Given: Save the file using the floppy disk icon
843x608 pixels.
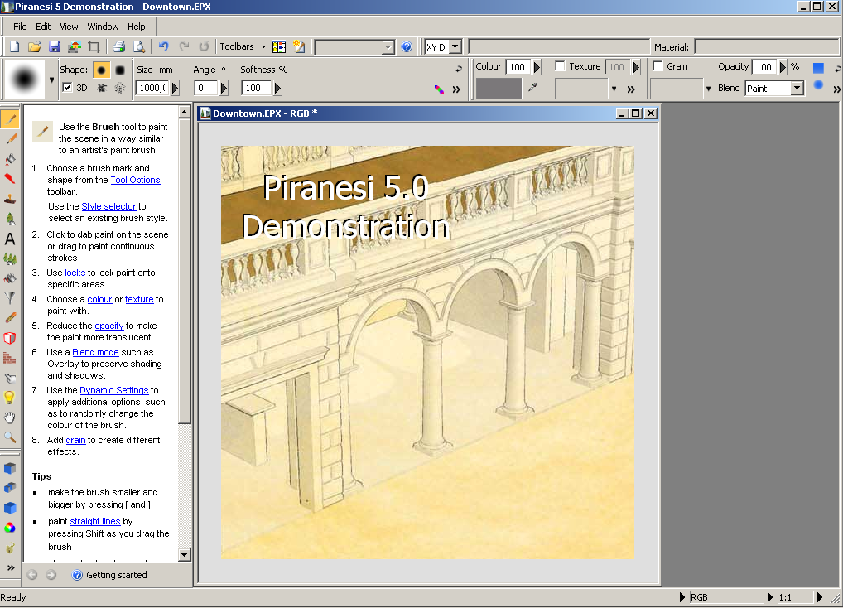Looking at the screenshot, I should 55,46.
